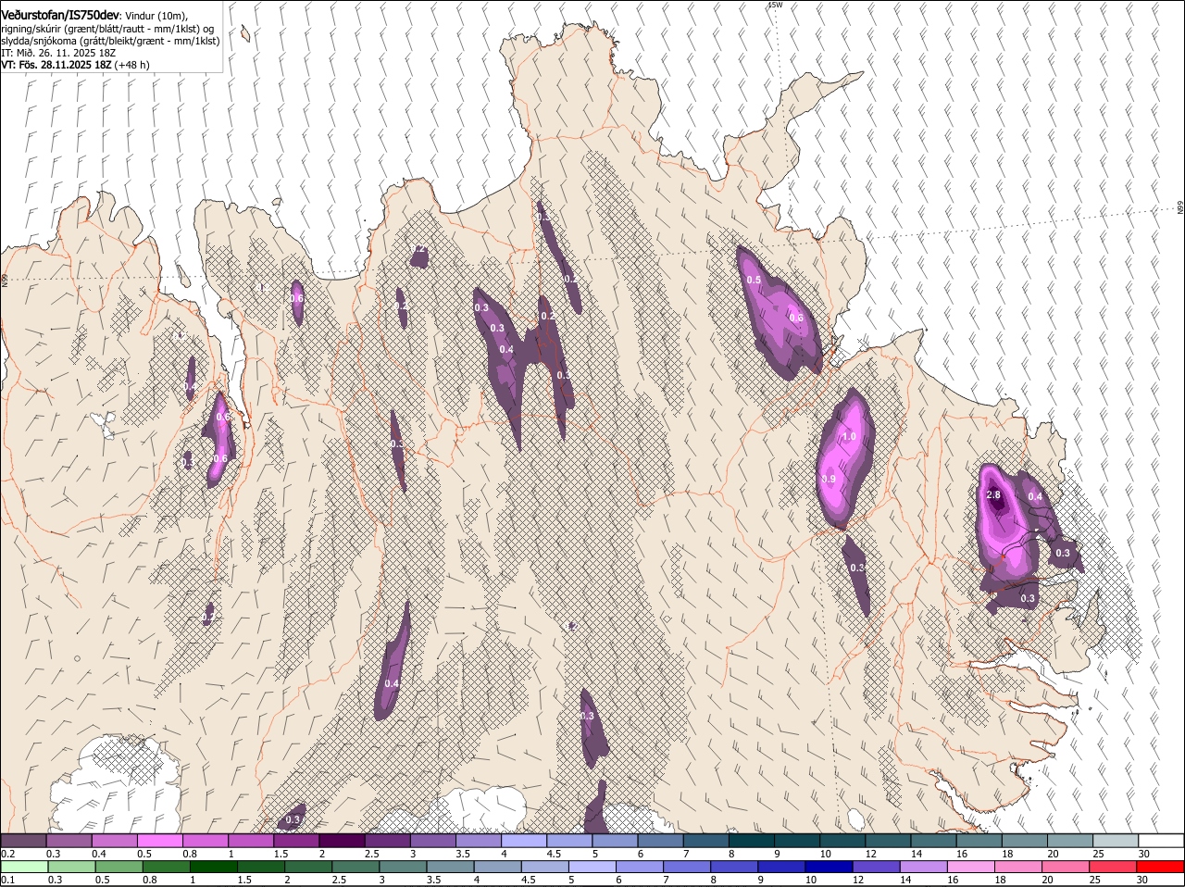Screen dimensions: 1185x887
Task: Select the red swatch after 30 in bottom legend
Action: (x=1161, y=867)
